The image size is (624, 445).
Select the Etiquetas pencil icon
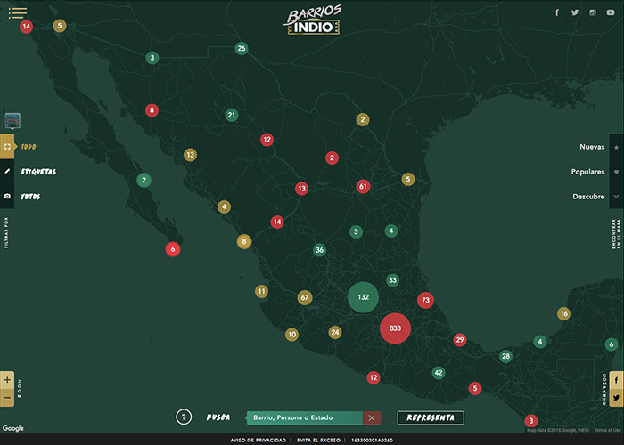[7, 171]
